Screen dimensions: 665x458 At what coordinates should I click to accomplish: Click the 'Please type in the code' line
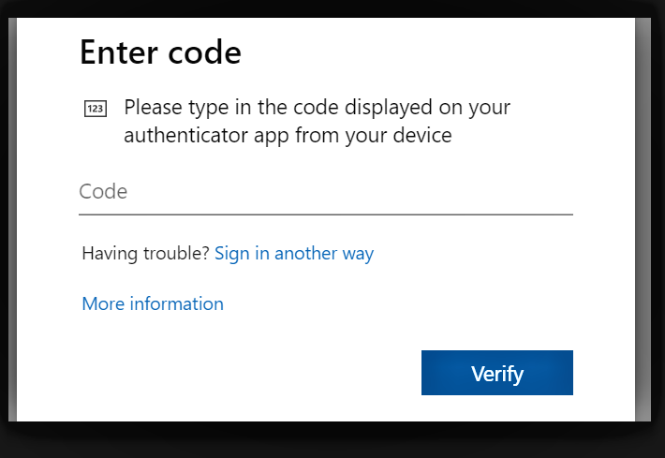(x=317, y=108)
